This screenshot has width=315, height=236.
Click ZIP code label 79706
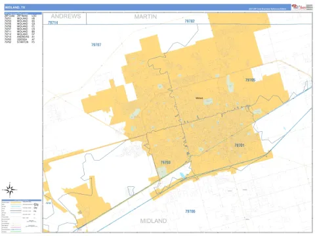(190, 211)
